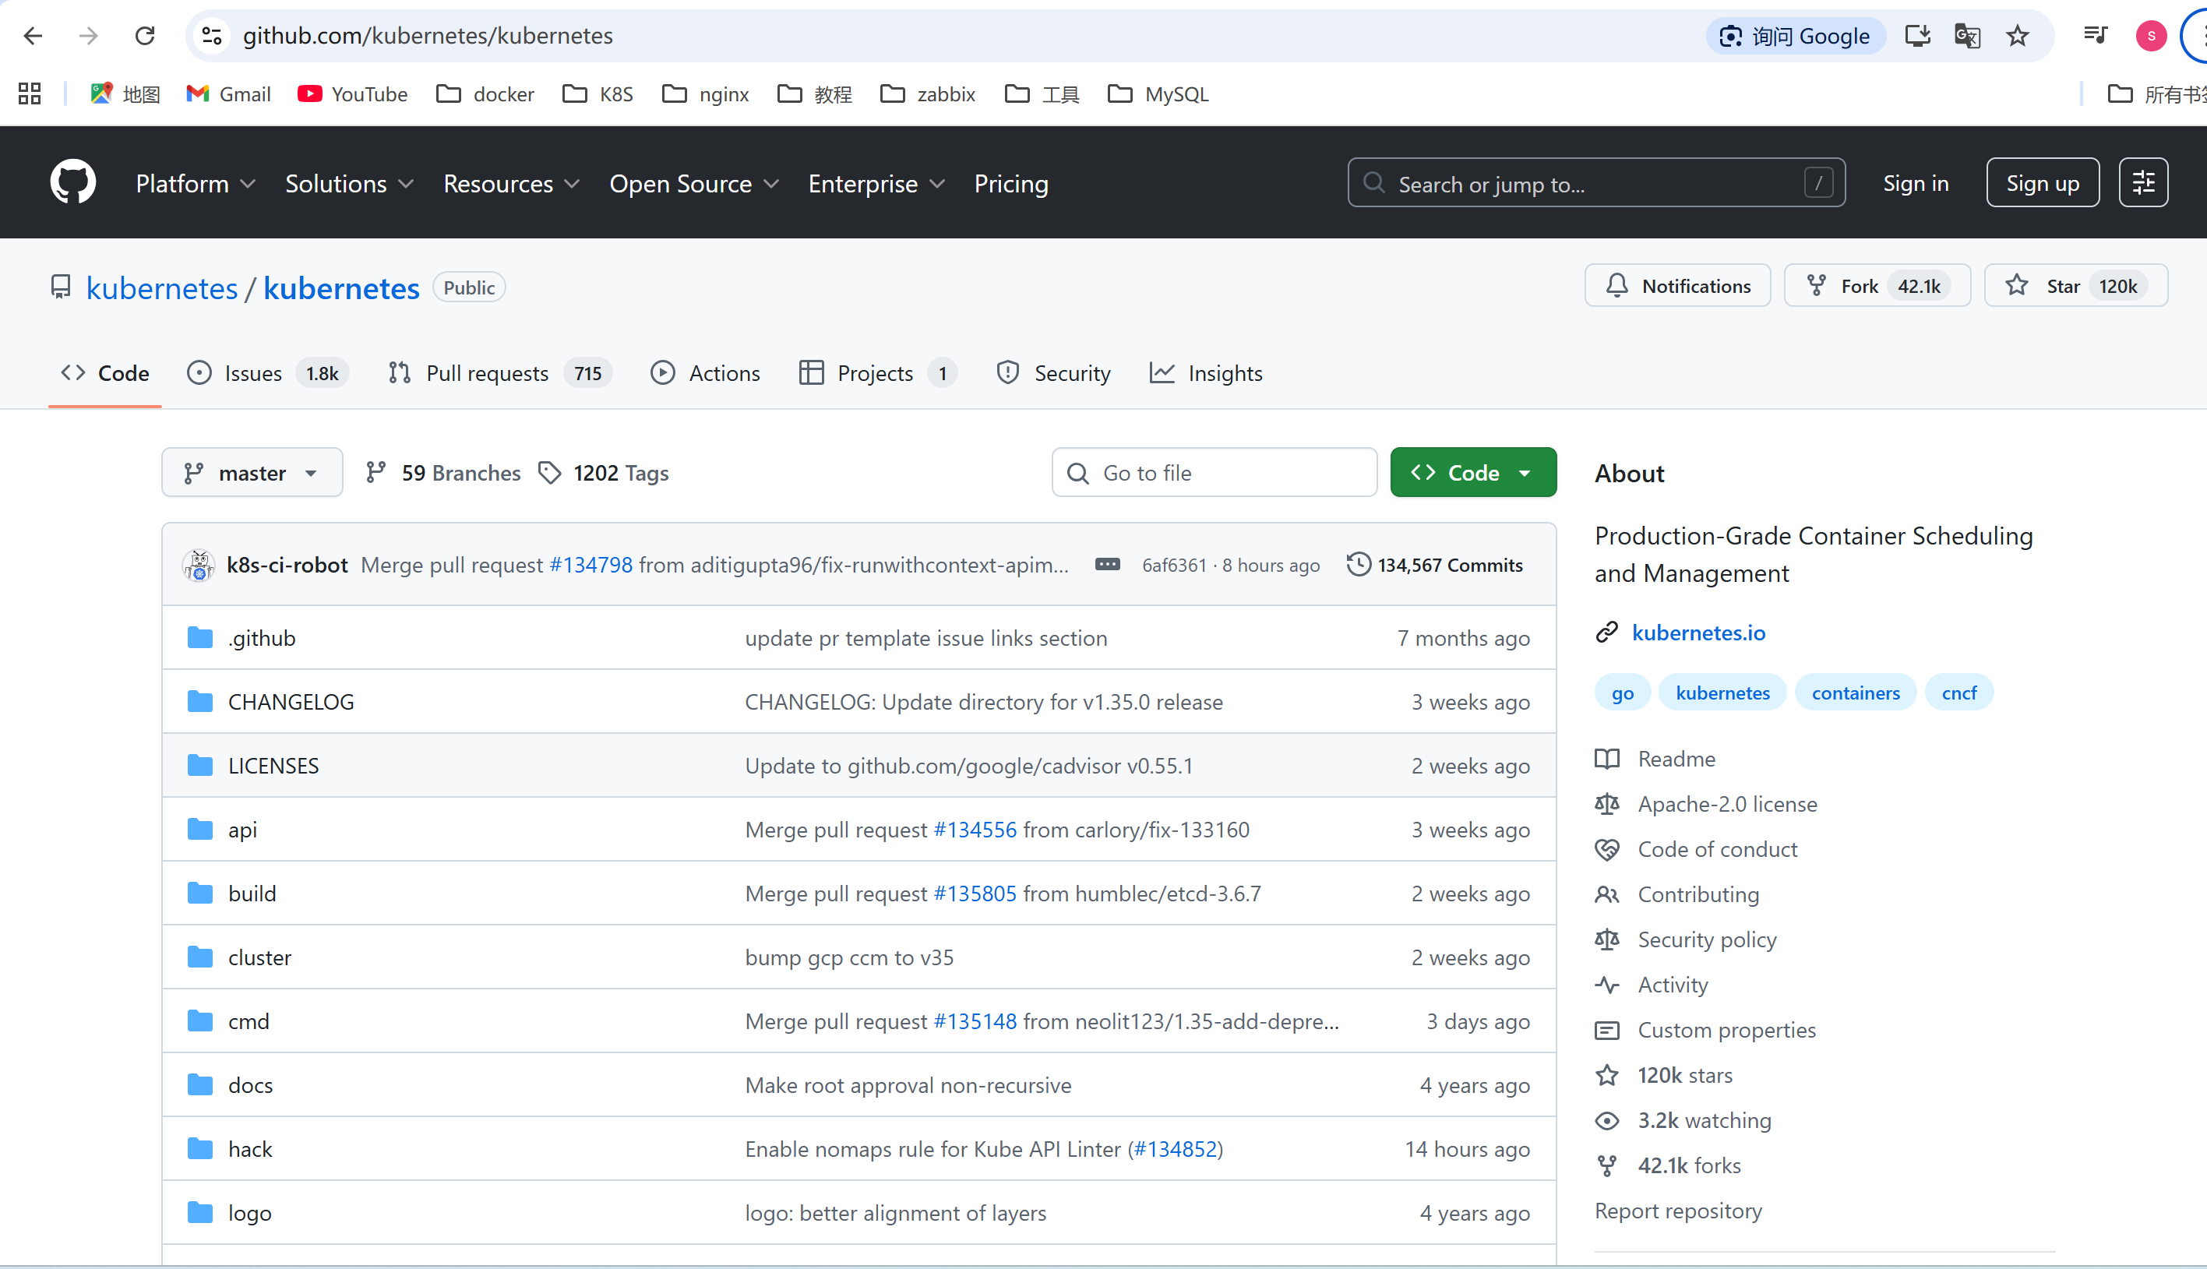
Task: Open the master branch selector
Action: tap(252, 472)
